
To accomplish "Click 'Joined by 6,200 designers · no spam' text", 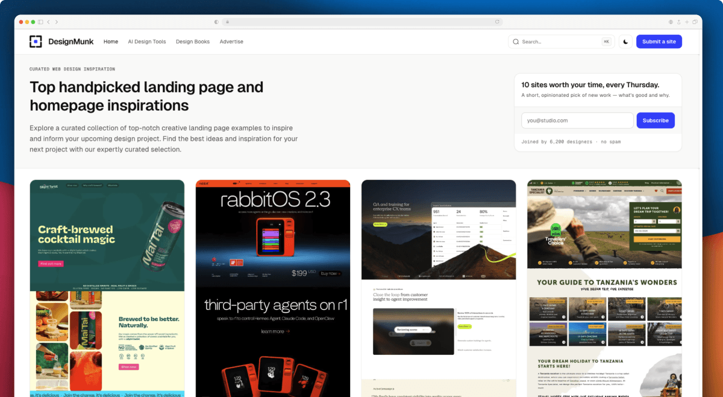I will pyautogui.click(x=571, y=142).
